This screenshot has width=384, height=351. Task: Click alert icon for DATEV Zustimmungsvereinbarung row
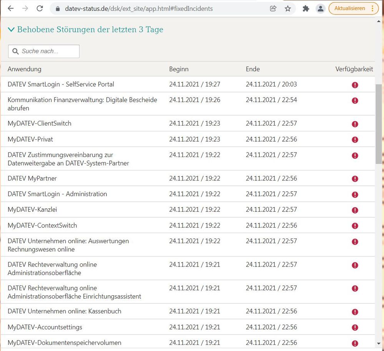(x=355, y=156)
